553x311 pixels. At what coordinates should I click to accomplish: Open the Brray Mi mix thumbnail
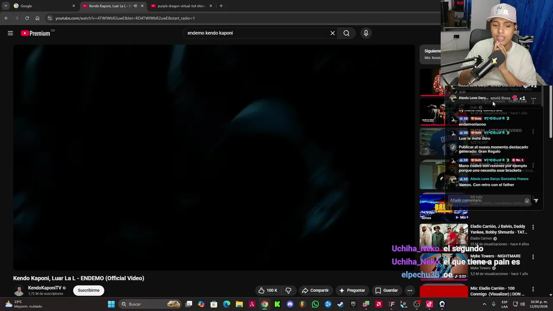coord(444,207)
